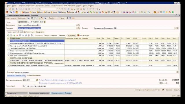Click the magnifier next to Организация field
The image size is (185, 104).
(79, 25)
